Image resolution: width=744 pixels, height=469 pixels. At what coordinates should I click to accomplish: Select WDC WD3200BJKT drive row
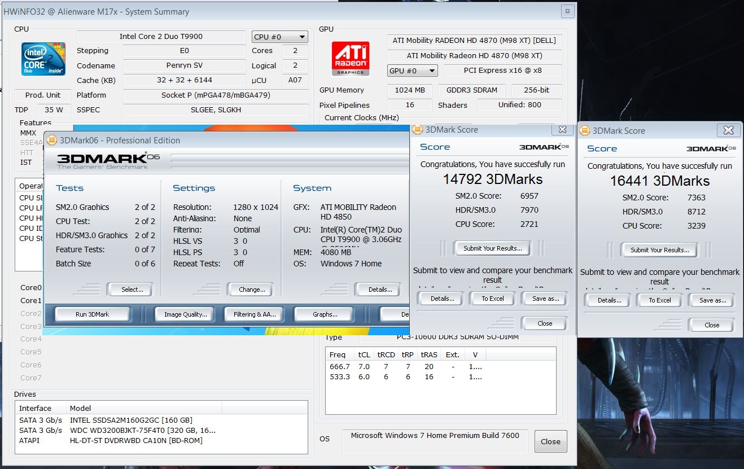pos(161,430)
